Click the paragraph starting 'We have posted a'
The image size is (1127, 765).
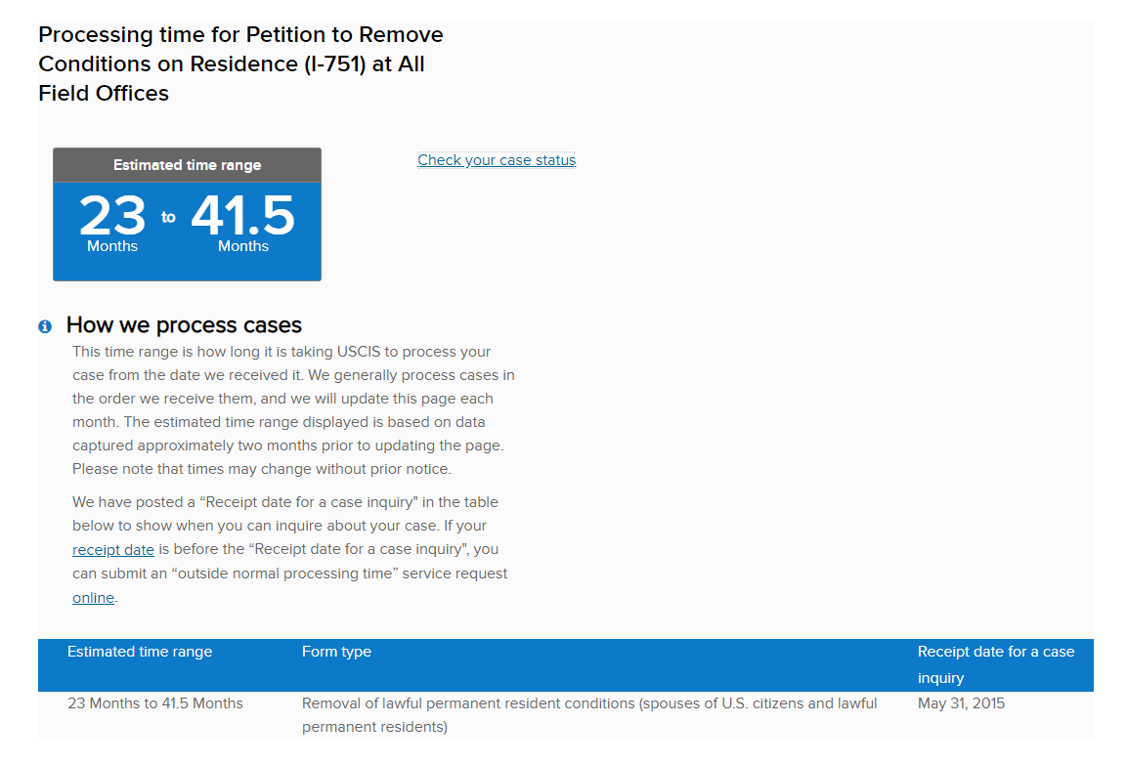[289, 549]
